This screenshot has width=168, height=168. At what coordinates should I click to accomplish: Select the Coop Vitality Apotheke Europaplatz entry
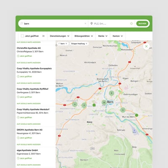(34, 68)
